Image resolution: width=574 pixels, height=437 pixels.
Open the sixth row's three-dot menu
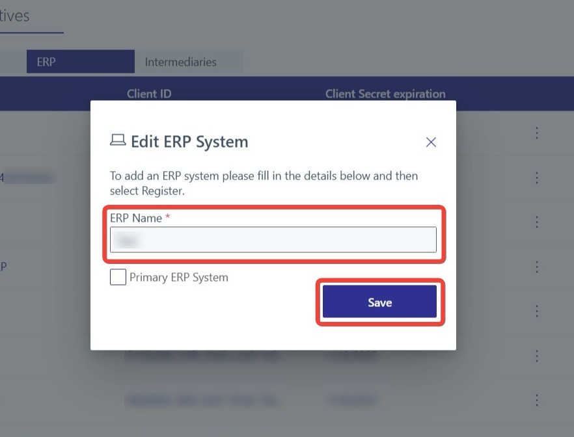point(537,356)
